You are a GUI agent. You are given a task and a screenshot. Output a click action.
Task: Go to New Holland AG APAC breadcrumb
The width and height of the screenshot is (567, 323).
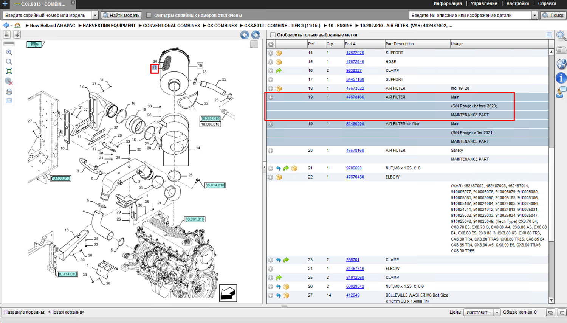pos(53,26)
